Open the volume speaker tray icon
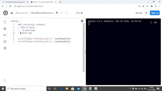 pos(142,89)
